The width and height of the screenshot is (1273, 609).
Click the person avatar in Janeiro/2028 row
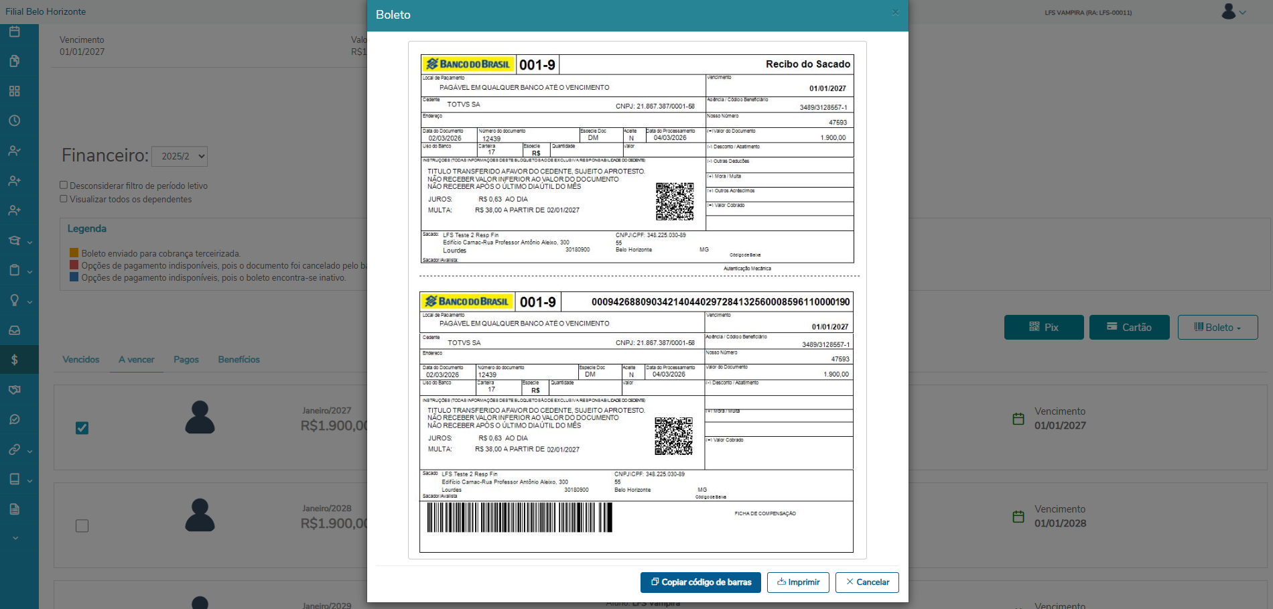click(x=200, y=515)
